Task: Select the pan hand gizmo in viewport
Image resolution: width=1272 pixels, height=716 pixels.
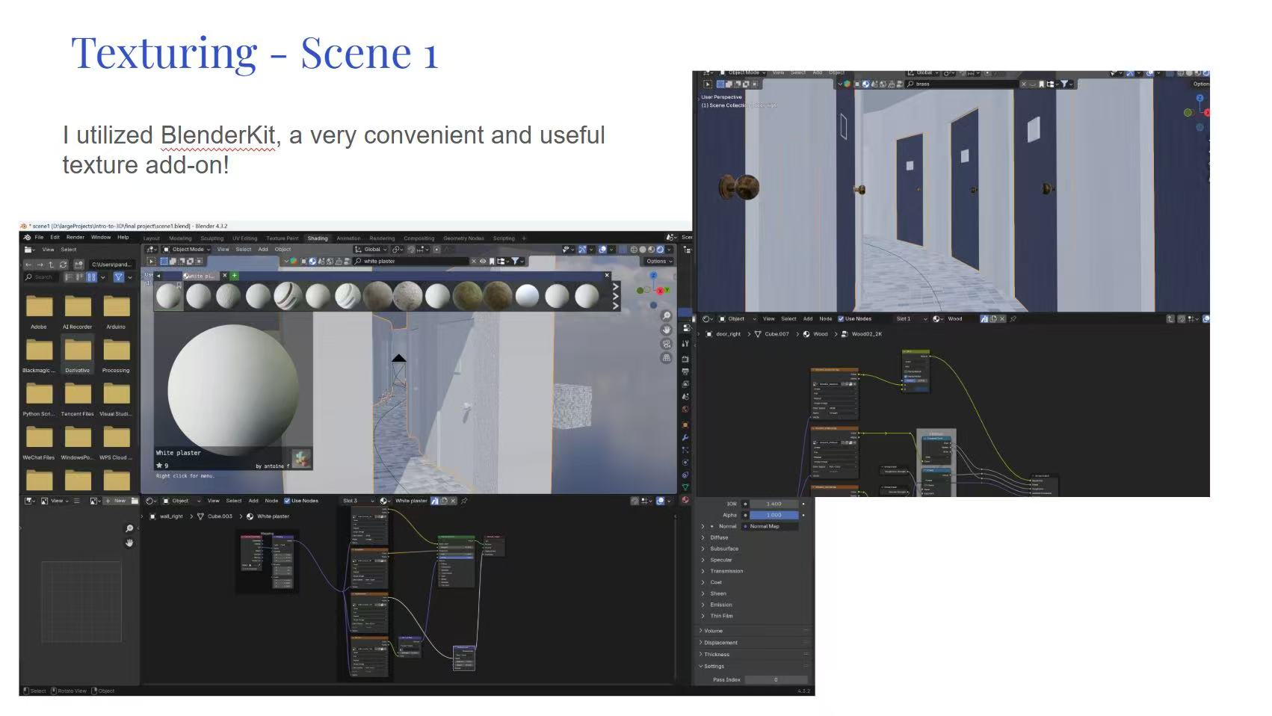Action: [666, 330]
